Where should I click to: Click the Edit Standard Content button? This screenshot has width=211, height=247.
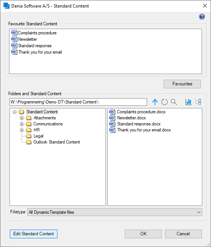pos(34,234)
